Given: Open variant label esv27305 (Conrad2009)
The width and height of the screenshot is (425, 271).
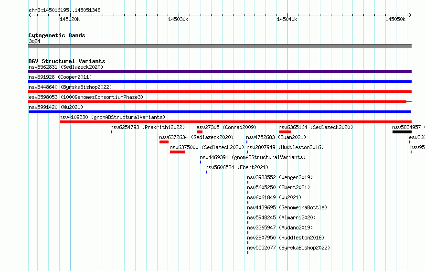Looking at the screenshot, I should pos(226,127).
